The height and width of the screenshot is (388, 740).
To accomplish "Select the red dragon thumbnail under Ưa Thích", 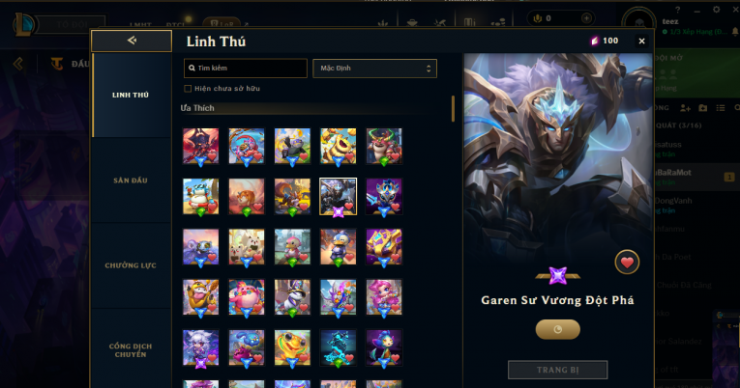I will 200,146.
